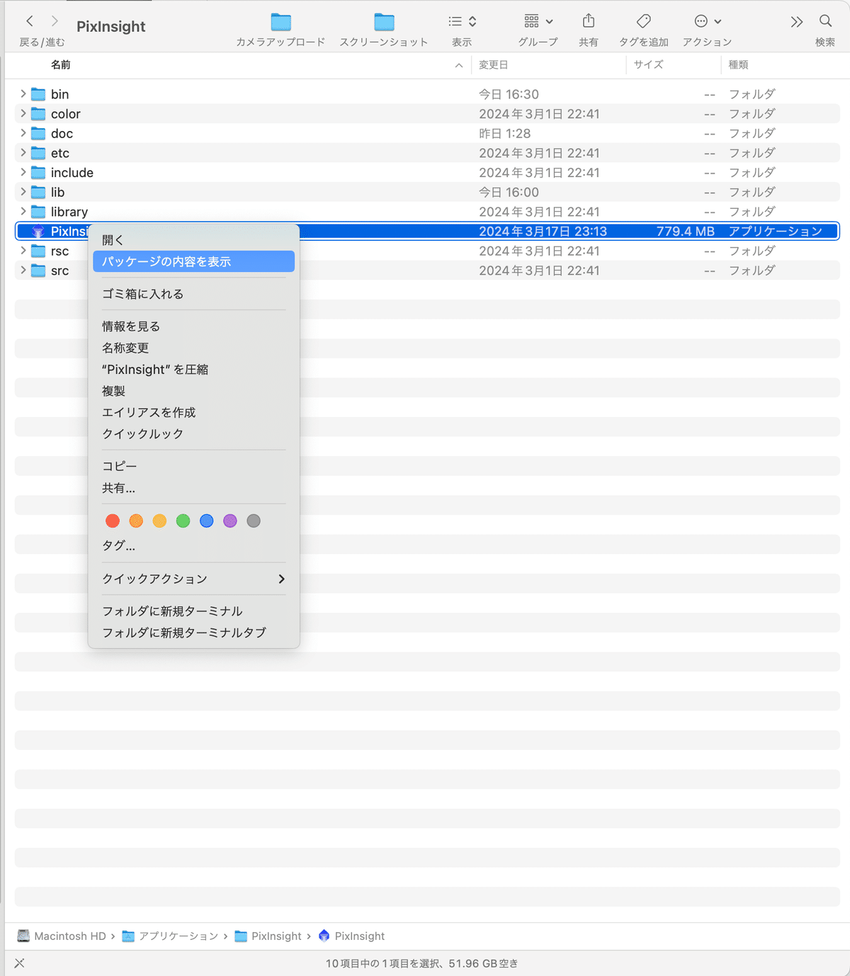The width and height of the screenshot is (850, 976).
Task: Select the etc folder icon
Action: pos(38,153)
